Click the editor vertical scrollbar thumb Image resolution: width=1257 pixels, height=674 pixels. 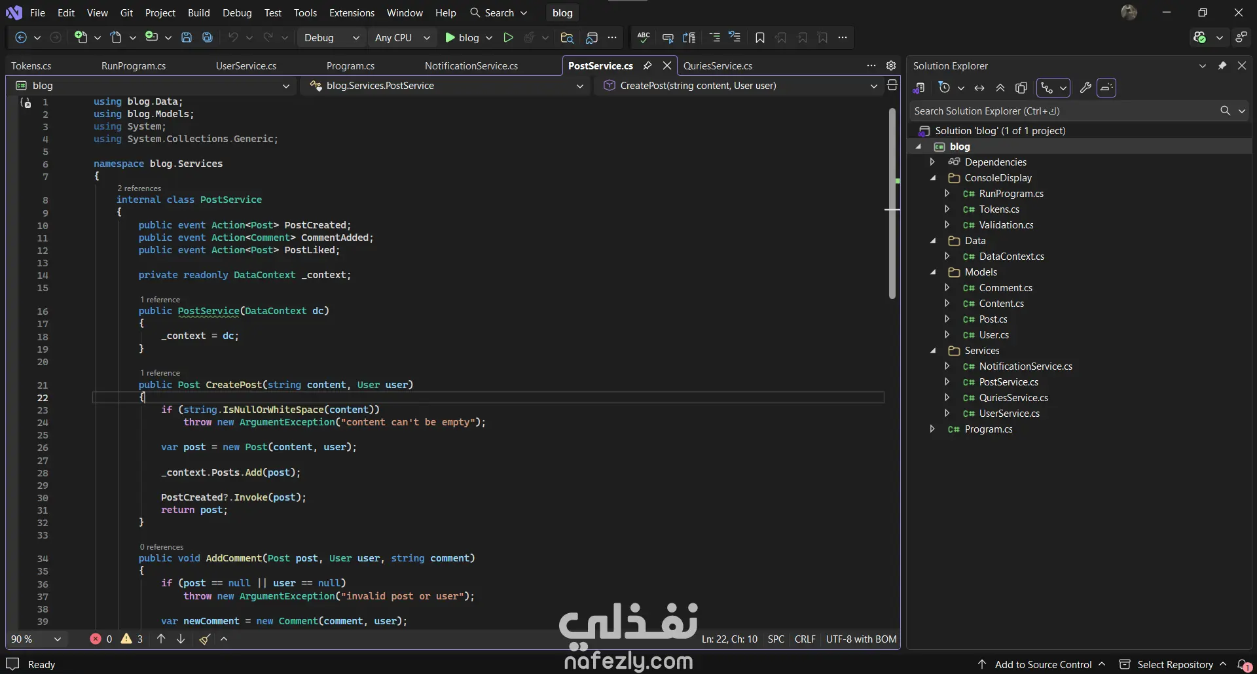[x=892, y=203]
